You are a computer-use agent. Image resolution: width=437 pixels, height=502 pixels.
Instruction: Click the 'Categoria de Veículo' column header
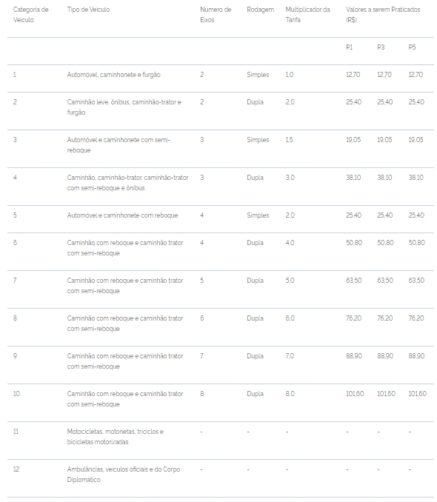31,15
